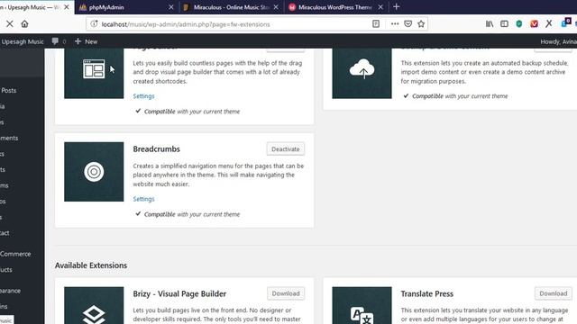
Task: Open Upesagh Music site link in admin bar
Action: [23, 41]
